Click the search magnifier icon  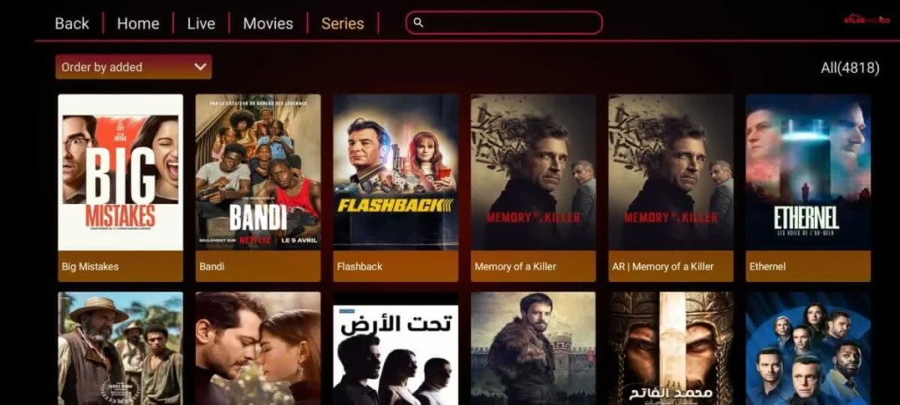[418, 23]
